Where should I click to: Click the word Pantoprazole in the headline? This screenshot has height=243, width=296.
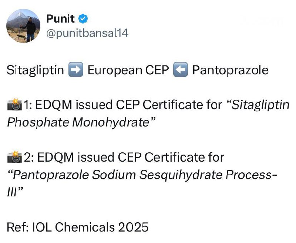point(230,70)
